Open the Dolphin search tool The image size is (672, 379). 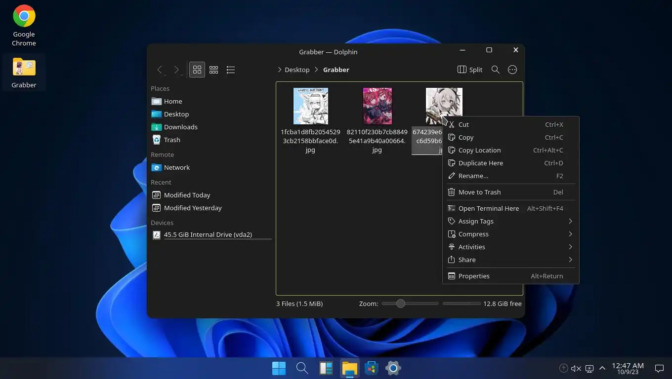[495, 70]
